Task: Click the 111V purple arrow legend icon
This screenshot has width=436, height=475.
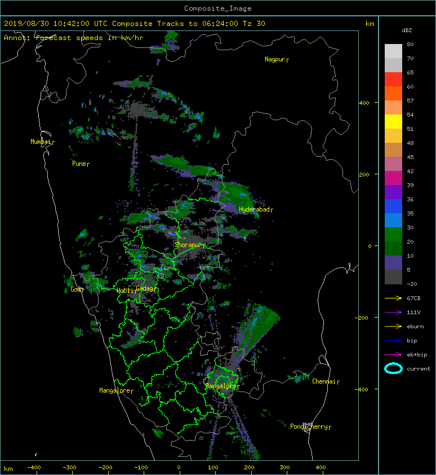Action: pyautogui.click(x=393, y=313)
